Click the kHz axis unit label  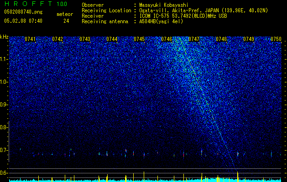[x=4, y=37]
